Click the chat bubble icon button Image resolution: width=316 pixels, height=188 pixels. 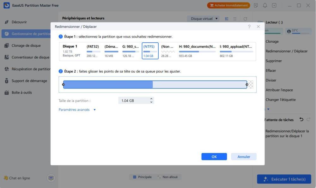[x=51, y=178]
